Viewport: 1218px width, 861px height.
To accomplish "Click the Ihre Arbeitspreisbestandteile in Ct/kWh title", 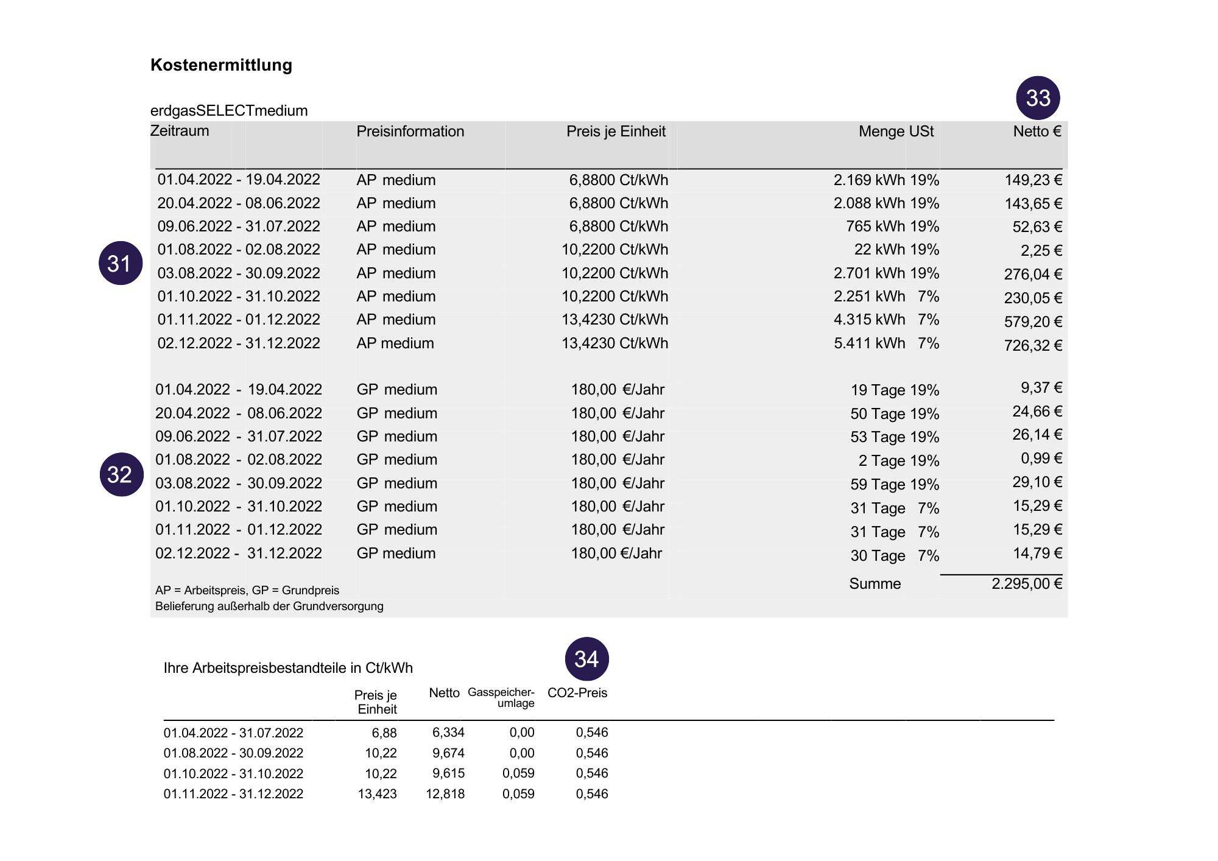I will [288, 668].
